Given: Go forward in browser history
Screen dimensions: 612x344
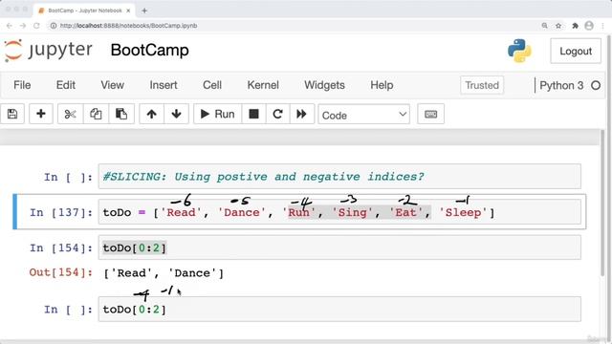Looking at the screenshot, I should coord(23,26).
